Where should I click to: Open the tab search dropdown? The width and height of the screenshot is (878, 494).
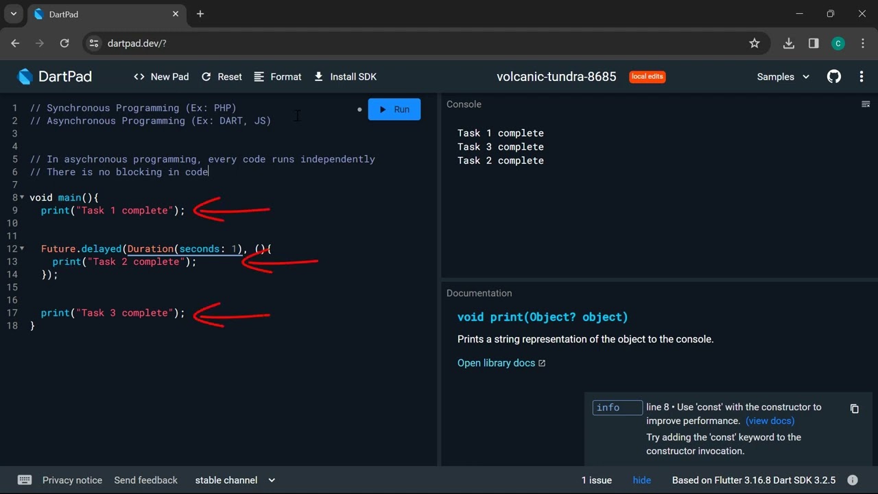tap(13, 14)
